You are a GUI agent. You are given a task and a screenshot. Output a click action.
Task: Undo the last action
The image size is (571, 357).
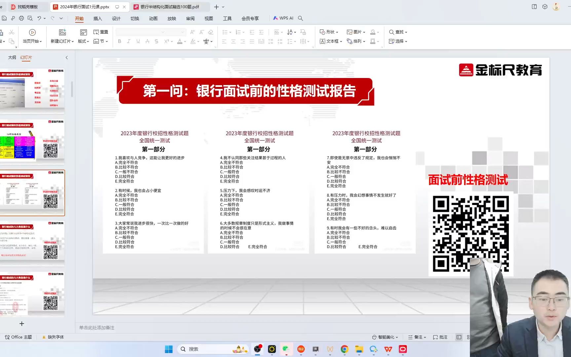39,19
